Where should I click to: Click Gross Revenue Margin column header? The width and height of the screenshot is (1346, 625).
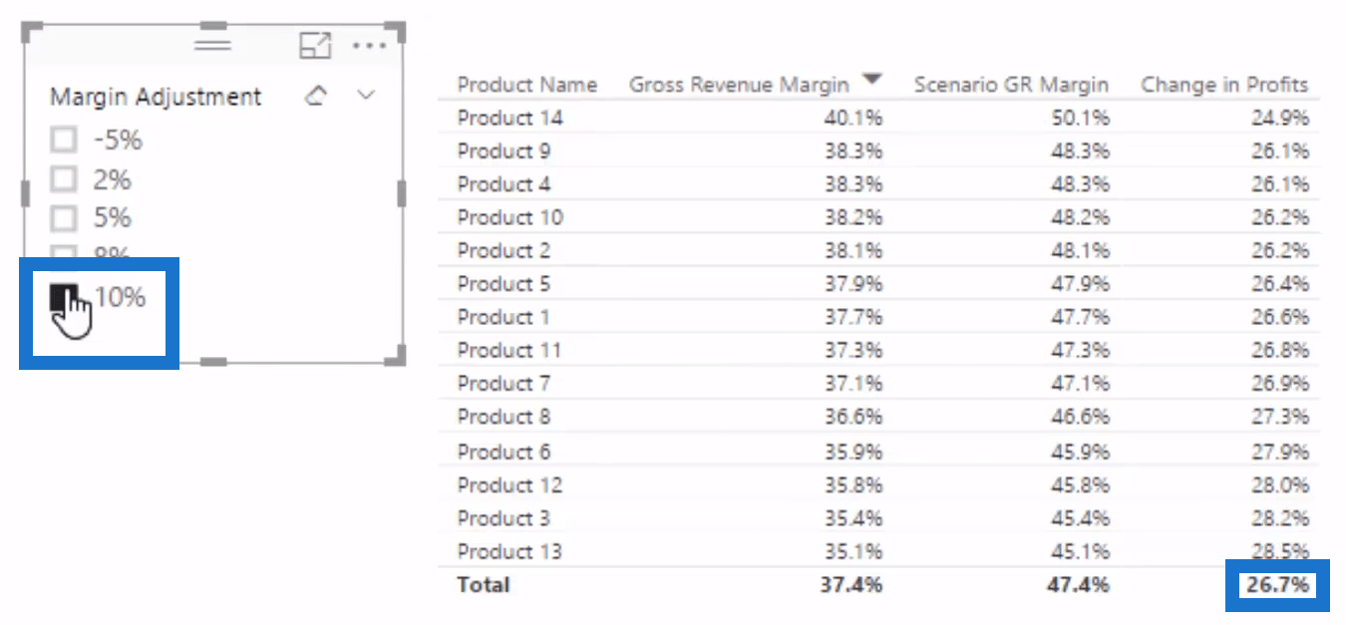[x=739, y=85]
